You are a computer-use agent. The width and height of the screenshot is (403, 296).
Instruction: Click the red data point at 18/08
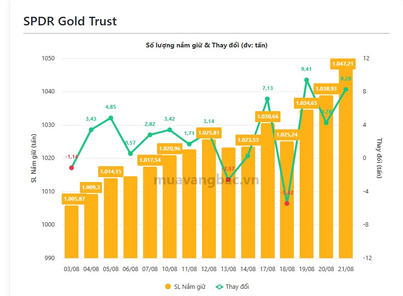(287, 204)
